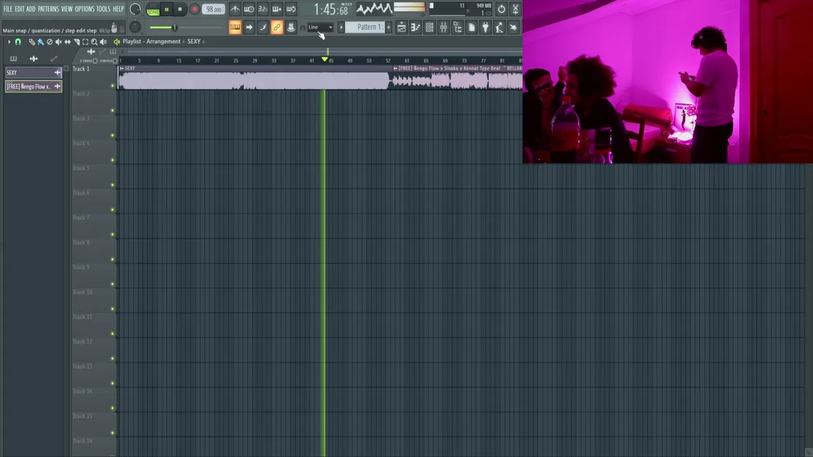
Task: Toggle note blend curve icon
Action: [x=263, y=27]
